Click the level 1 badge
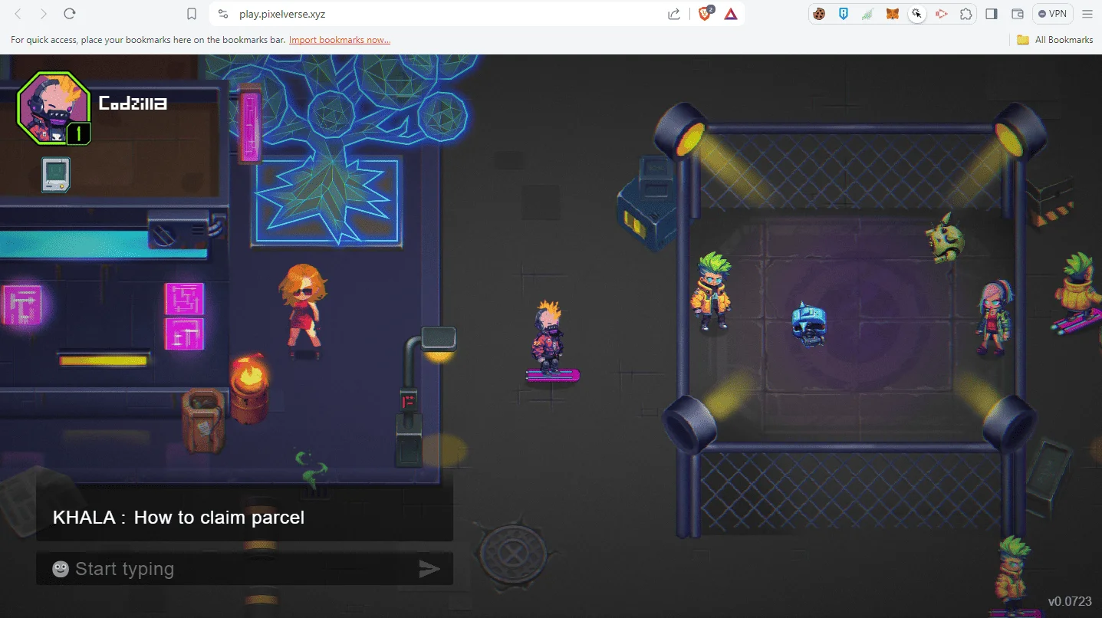This screenshot has width=1102, height=618. (78, 134)
